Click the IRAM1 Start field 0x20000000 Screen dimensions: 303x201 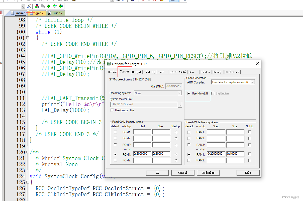pos(216,154)
